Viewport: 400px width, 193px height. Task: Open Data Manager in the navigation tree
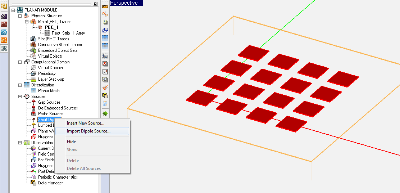point(50,183)
